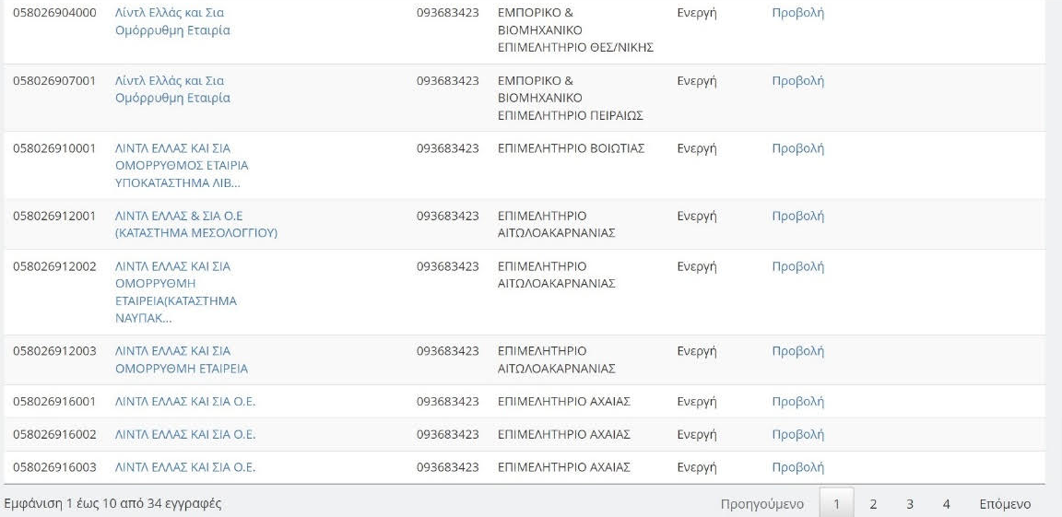Click Προβολή for the Βοιωτίας chamber row
Viewport: 1062px width, 517px height.
point(797,148)
